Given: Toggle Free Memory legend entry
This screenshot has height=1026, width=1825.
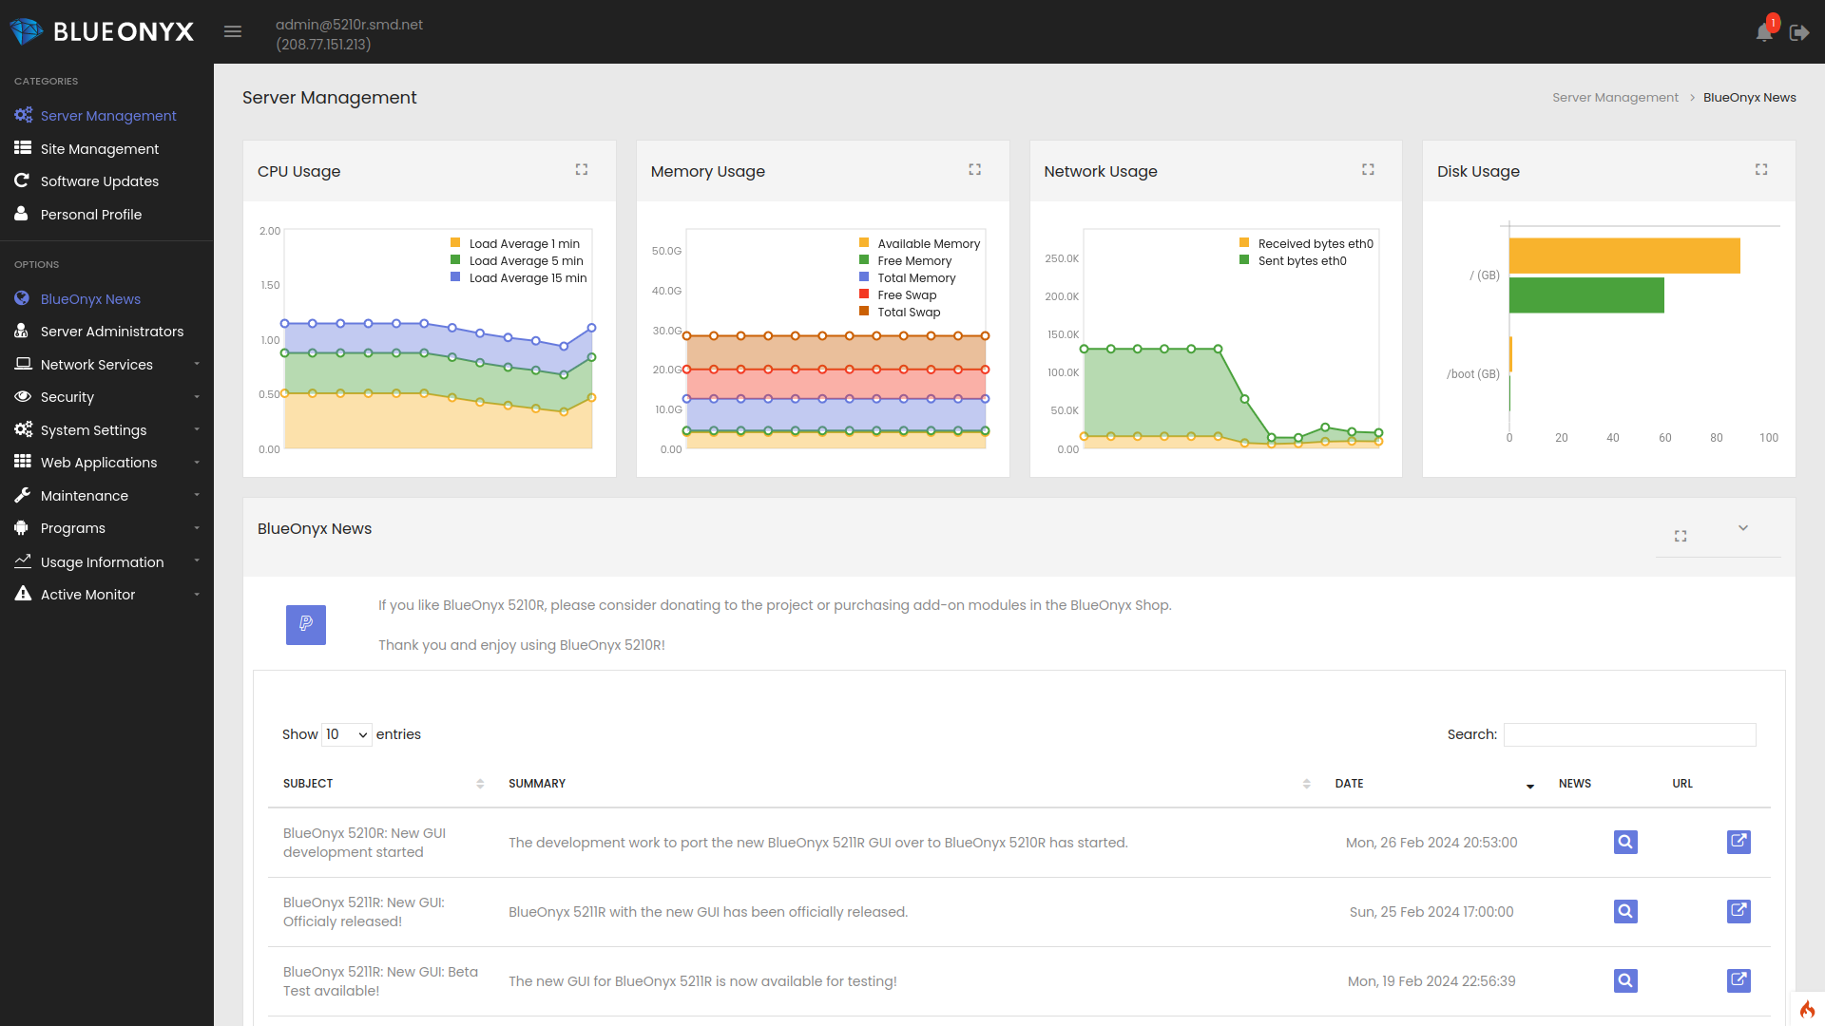Looking at the screenshot, I should coord(905,261).
